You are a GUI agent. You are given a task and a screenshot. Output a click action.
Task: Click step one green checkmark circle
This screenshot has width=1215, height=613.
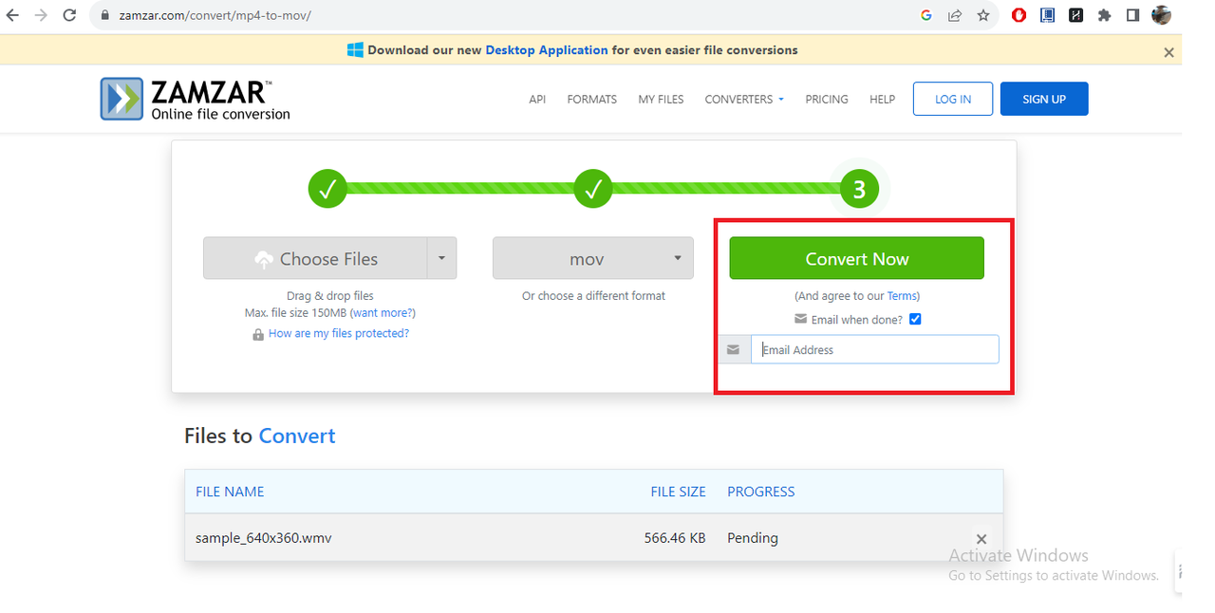point(327,190)
